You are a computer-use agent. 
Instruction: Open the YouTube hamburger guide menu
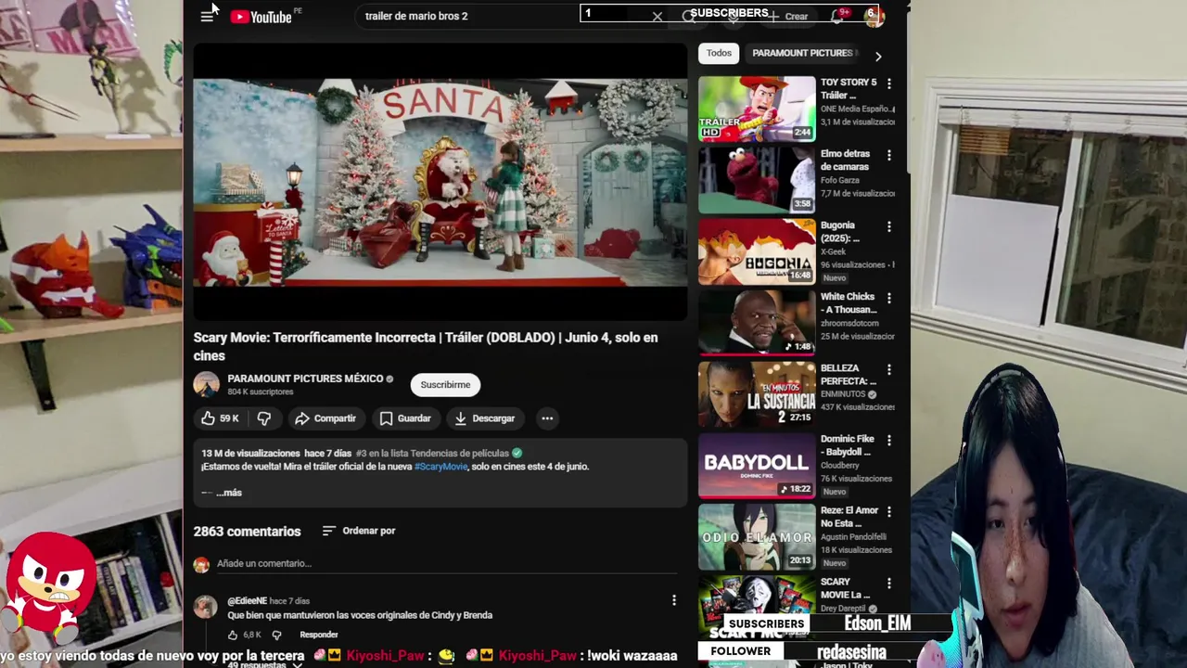[207, 17]
